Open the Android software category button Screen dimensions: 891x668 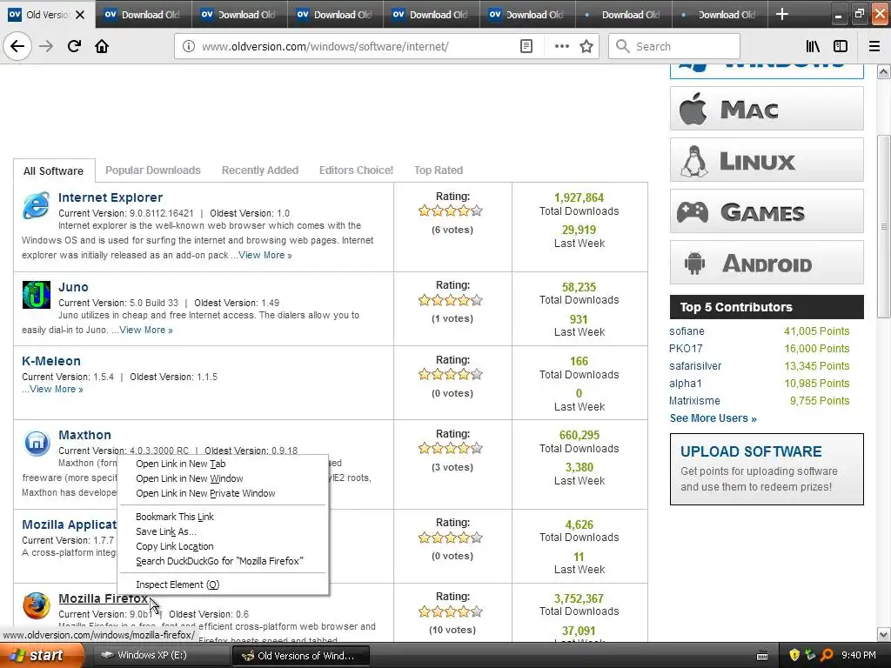[767, 263]
